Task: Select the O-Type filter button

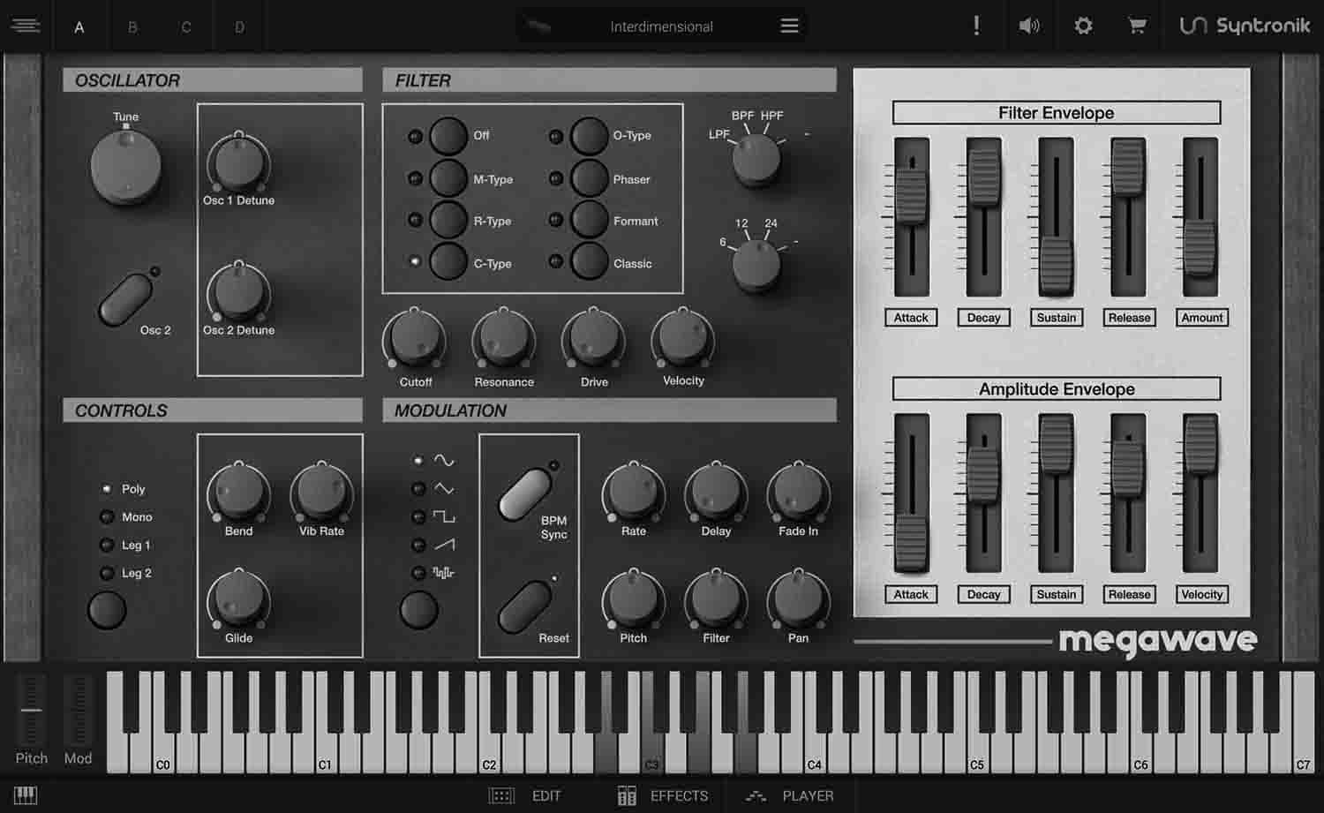Action: pos(589,136)
